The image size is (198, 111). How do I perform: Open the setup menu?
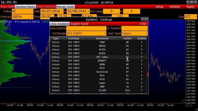click(159, 7)
